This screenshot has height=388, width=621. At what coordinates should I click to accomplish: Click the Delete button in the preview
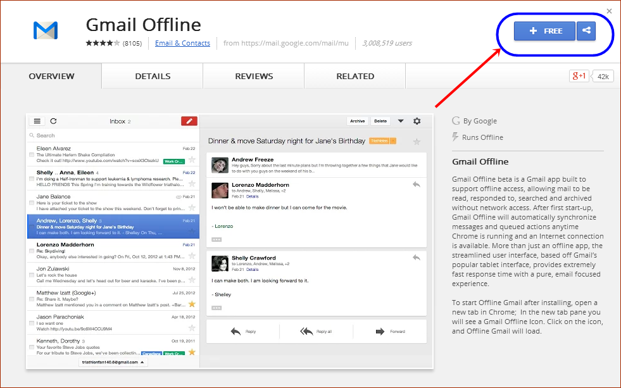click(x=380, y=121)
